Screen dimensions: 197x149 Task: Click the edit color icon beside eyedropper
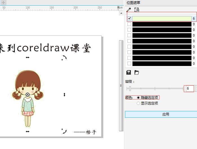click(137, 10)
